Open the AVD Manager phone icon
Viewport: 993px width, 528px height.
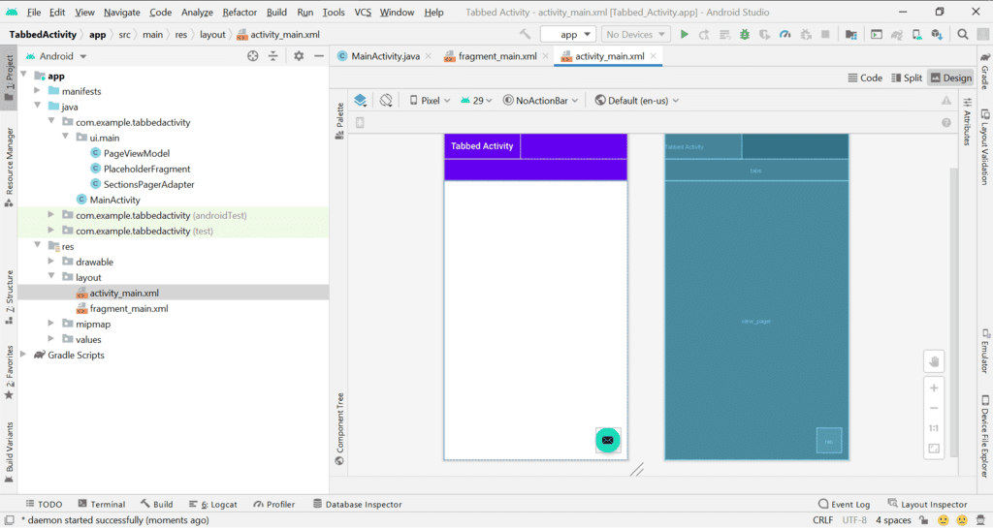[917, 34]
